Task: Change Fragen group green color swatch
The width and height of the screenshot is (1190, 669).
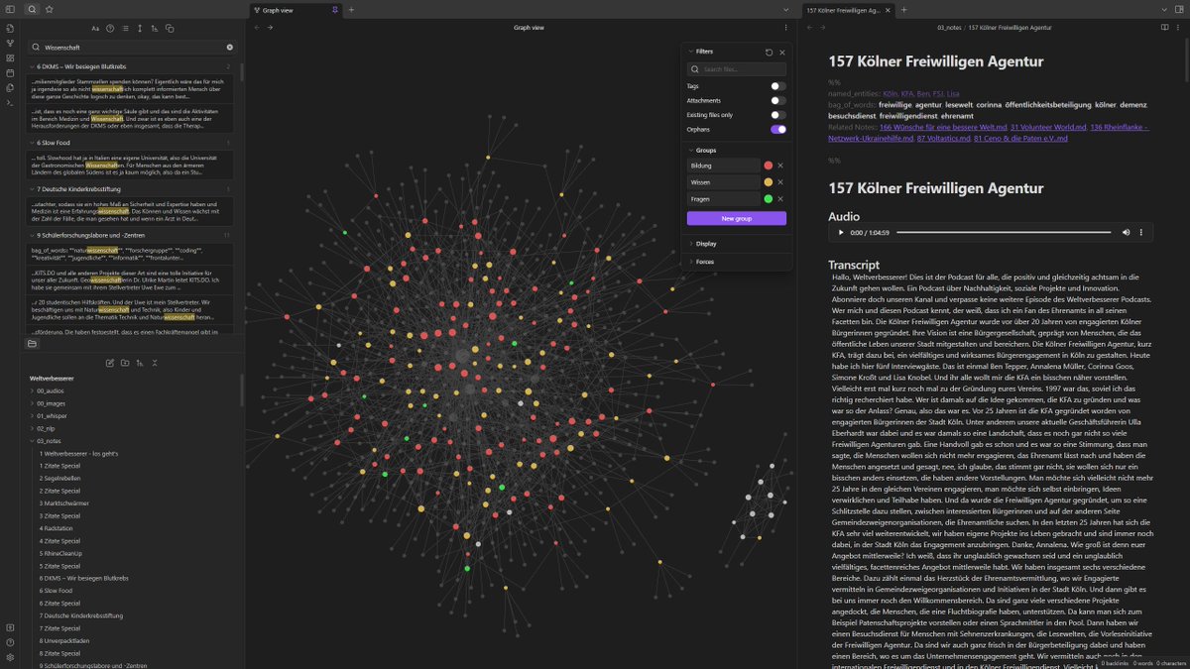Action: tap(768, 199)
